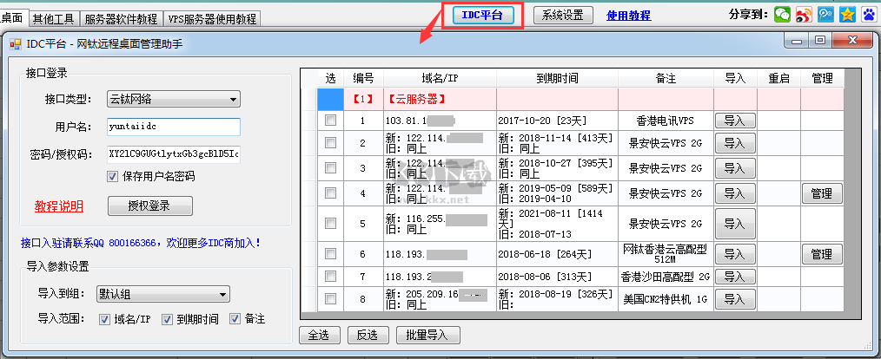Click the 2018-08-06 [313天] expiry cell
The height and width of the screenshot is (359, 881).
click(x=558, y=276)
